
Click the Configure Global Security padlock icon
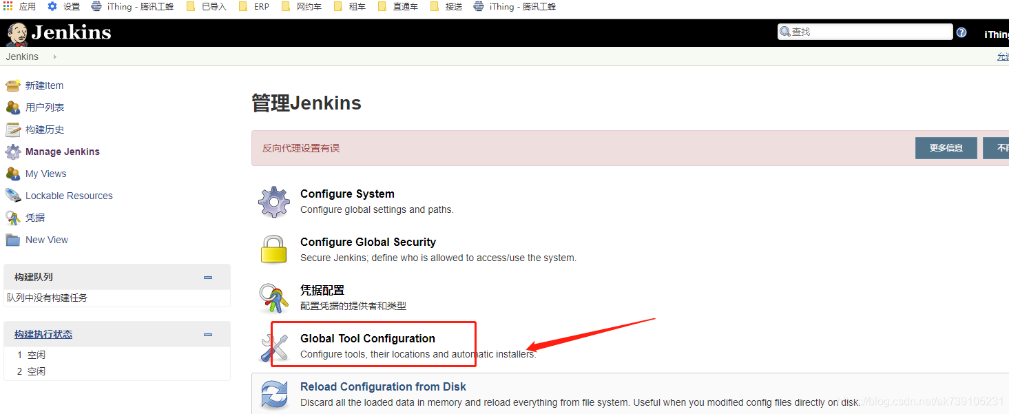pyautogui.click(x=273, y=249)
